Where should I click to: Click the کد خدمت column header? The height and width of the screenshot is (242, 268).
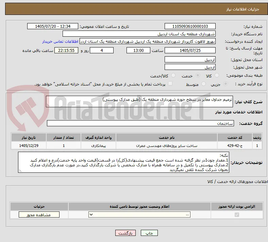tap(235, 137)
